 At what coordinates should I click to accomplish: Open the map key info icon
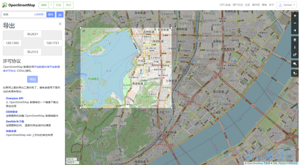(295, 47)
